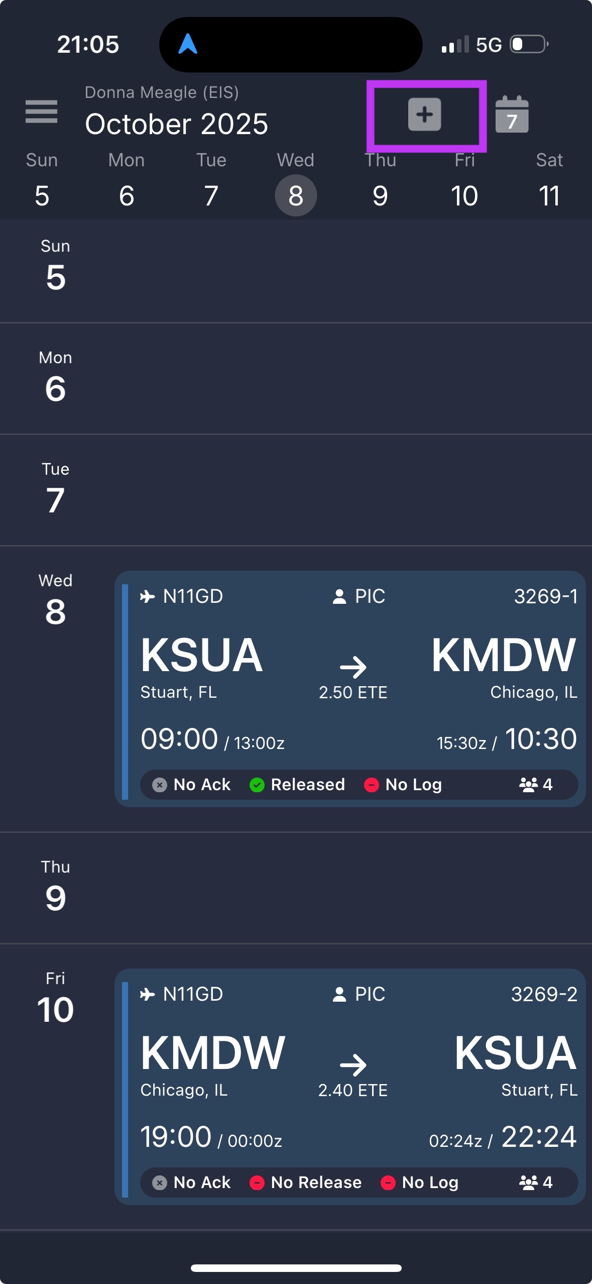
Task: Tap the location arrow in status bar
Action: [x=188, y=44]
